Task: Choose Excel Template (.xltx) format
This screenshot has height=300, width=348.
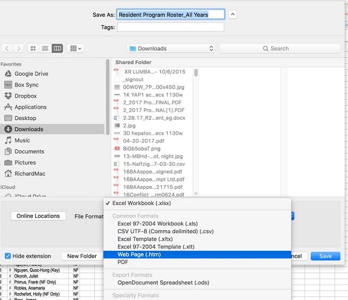Action: [198, 239]
